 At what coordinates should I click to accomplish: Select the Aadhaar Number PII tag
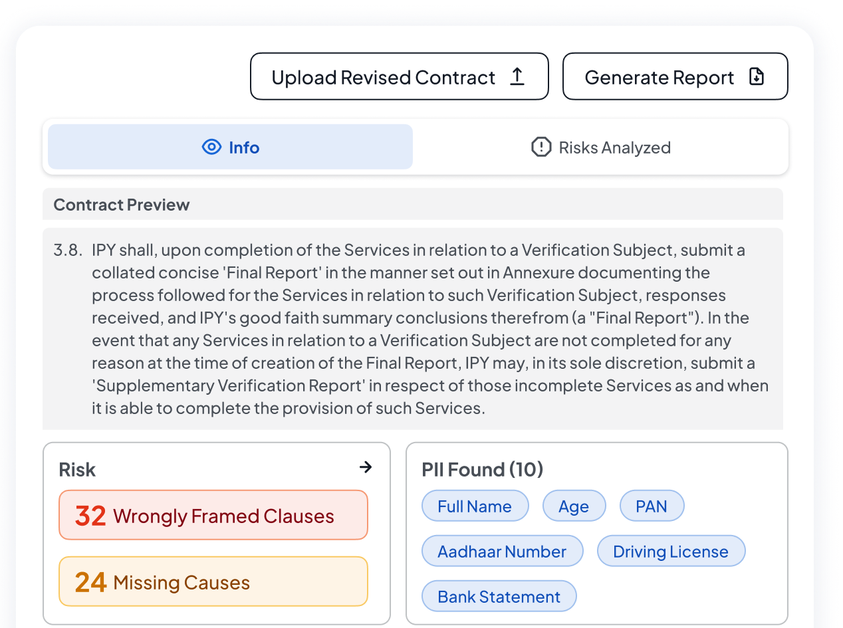[503, 551]
